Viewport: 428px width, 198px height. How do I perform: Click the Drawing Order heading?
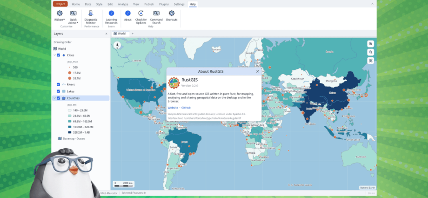[x=62, y=42]
